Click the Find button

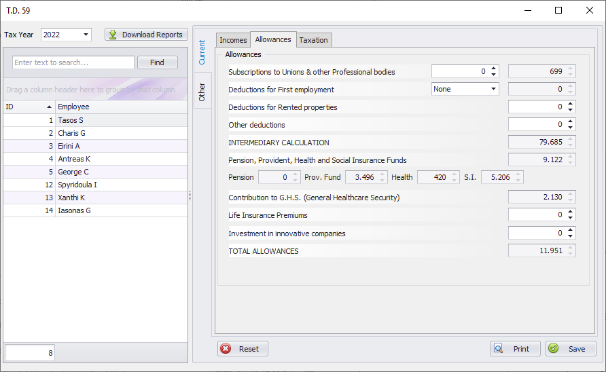click(157, 62)
